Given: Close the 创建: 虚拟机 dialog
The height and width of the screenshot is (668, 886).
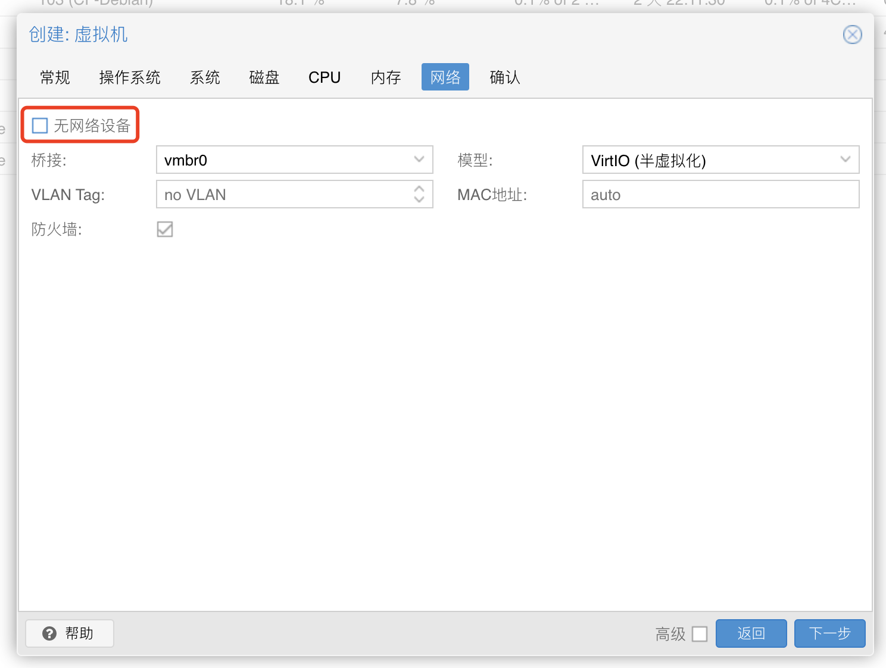Looking at the screenshot, I should (852, 35).
